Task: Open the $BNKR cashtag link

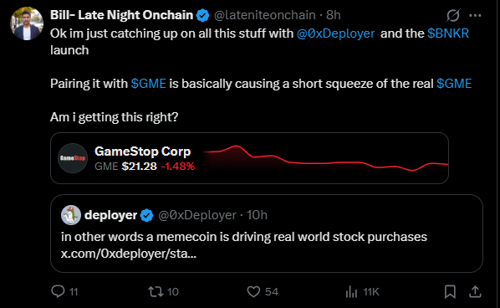Action: pos(448,33)
